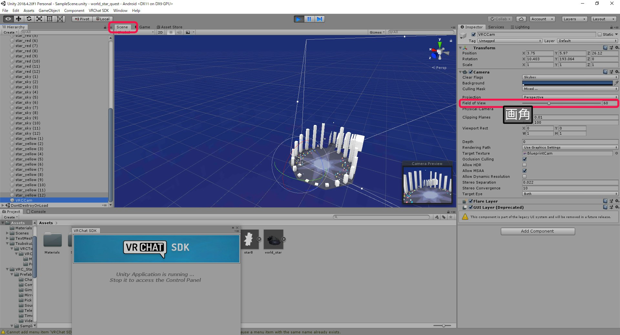Switch to the Asset Store tab
This screenshot has width=620, height=335.
coord(170,27)
